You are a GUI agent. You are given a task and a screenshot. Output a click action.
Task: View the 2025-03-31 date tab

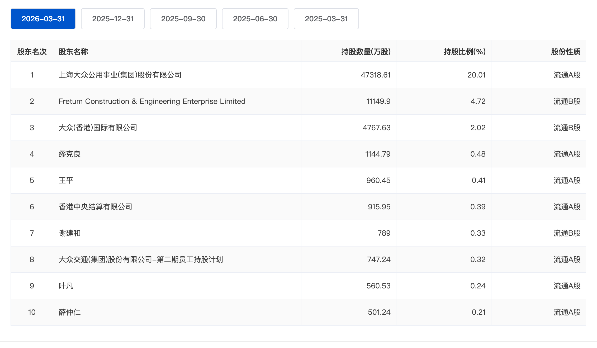326,19
